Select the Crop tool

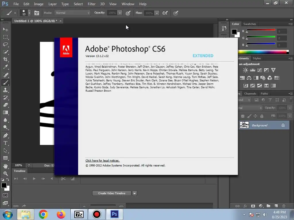pyautogui.click(x=5, y=59)
